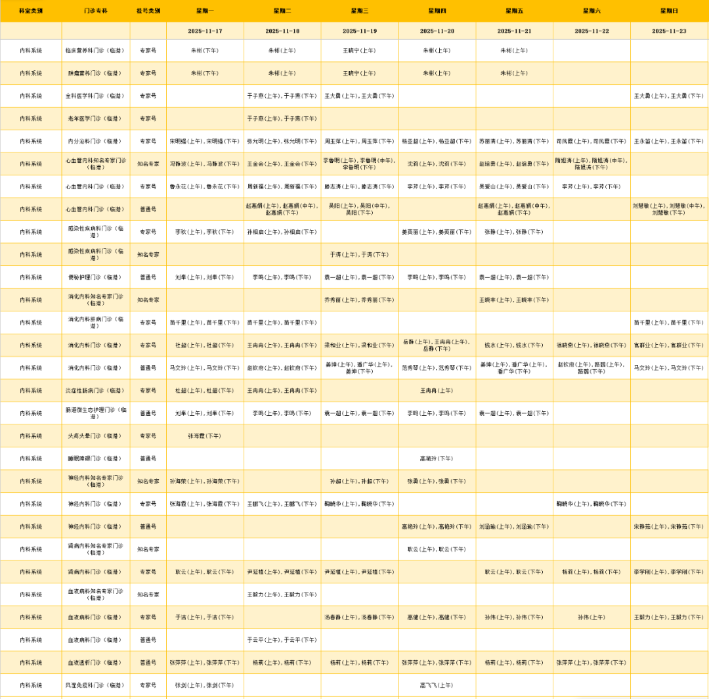Select the 内分泌科门诊(临港) clinic cell
Viewport: 709px width, 699px height.
point(96,141)
